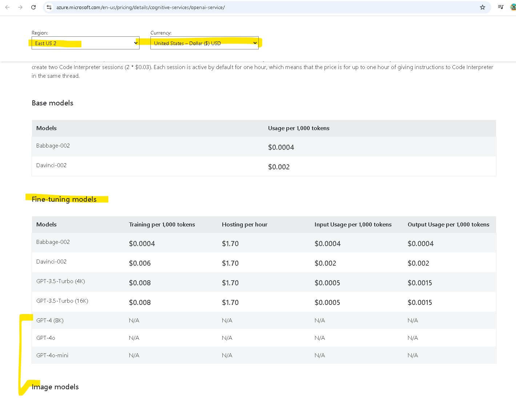
Task: Go forward in browser history
Action: [x=20, y=7]
